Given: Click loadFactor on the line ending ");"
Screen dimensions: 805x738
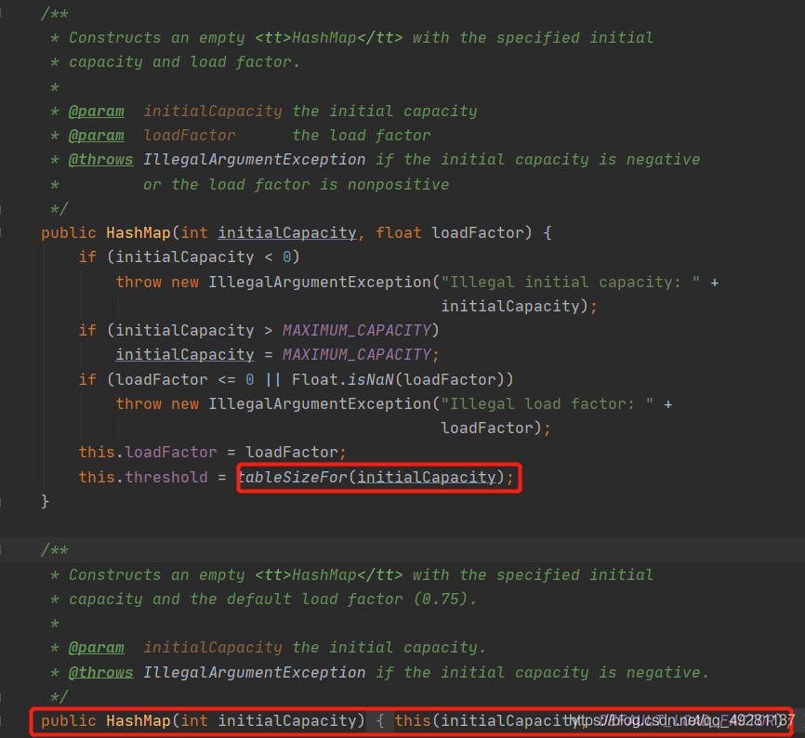Looking at the screenshot, I should (487, 428).
